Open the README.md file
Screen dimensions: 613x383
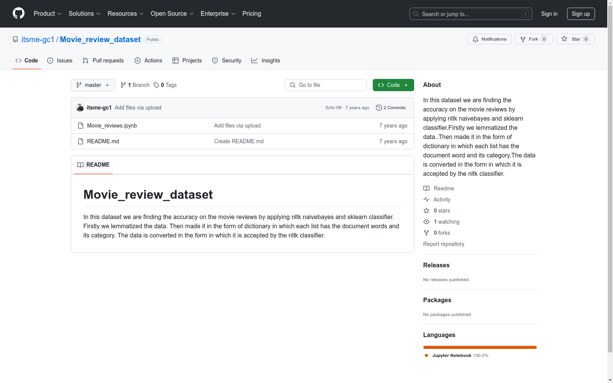(x=103, y=141)
